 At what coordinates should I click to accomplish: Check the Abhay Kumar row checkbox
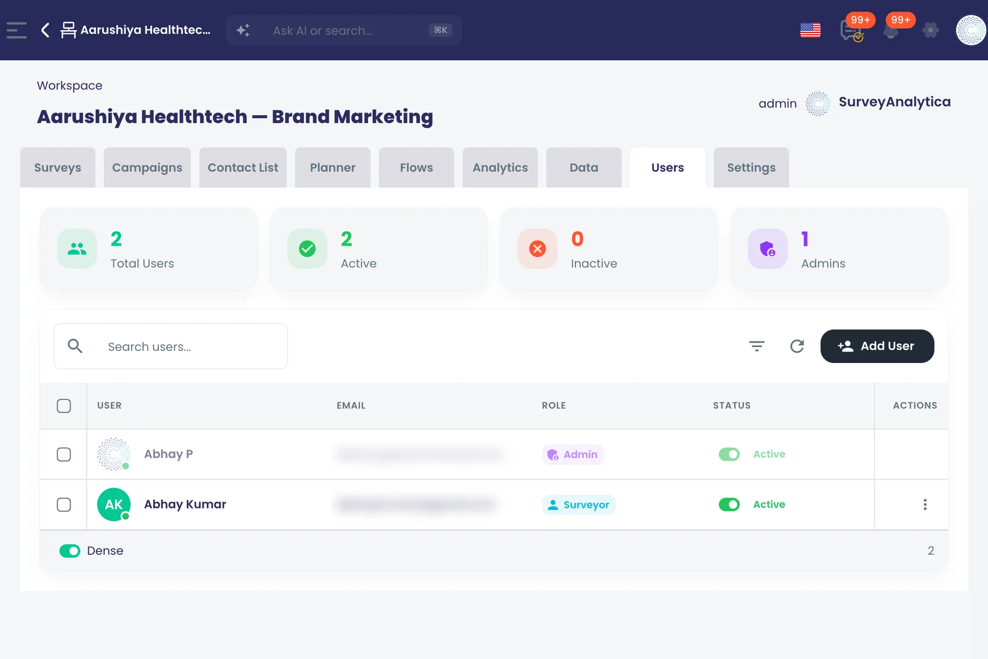point(64,505)
